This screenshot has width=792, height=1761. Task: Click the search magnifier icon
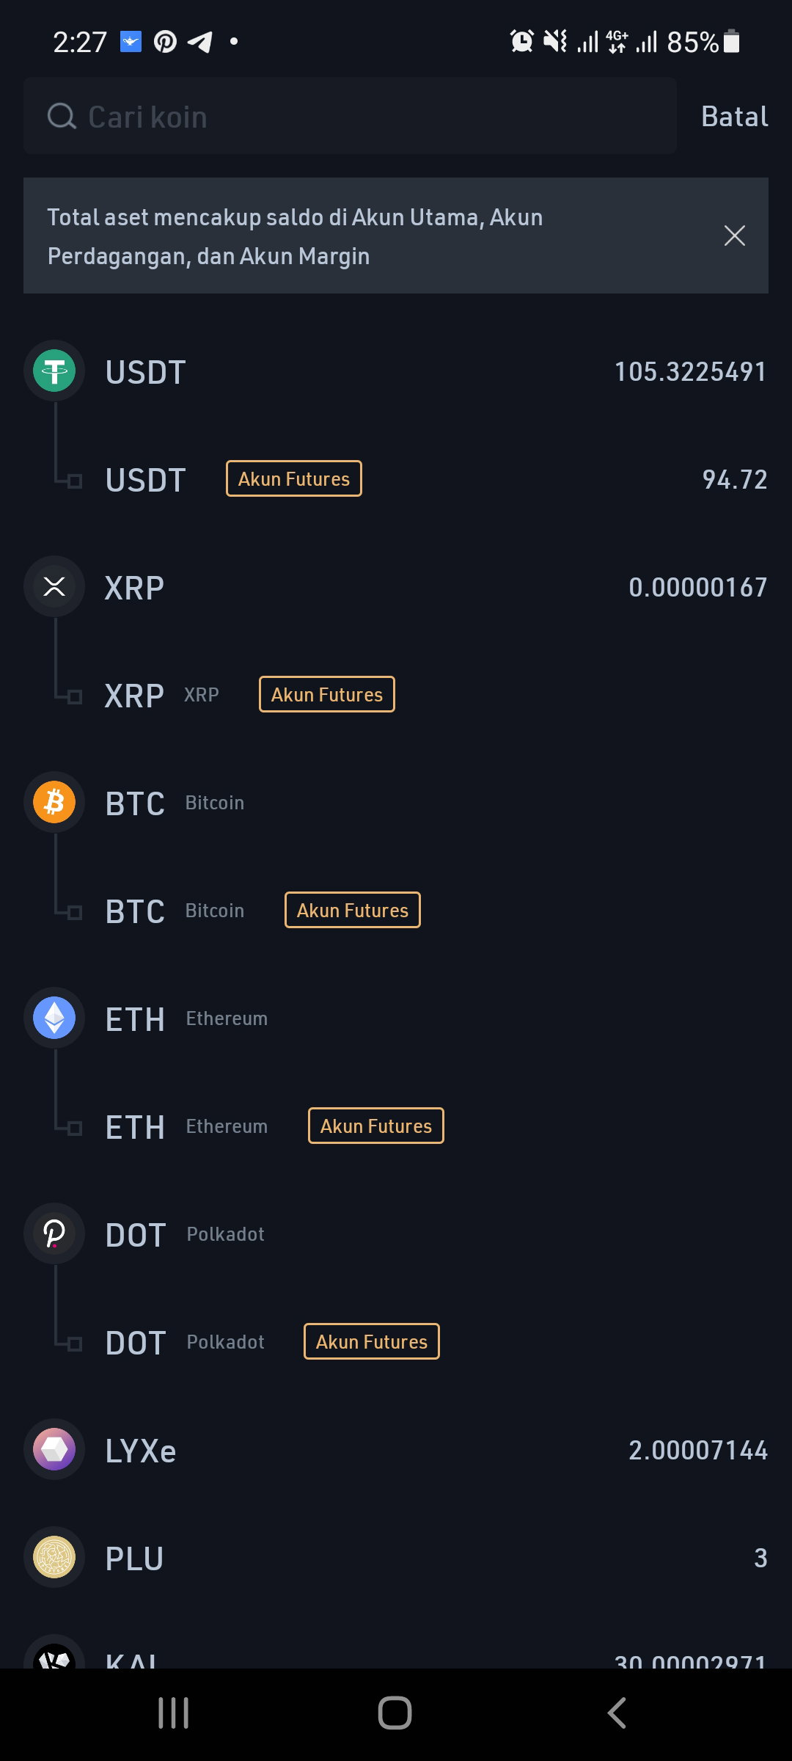[x=62, y=116]
